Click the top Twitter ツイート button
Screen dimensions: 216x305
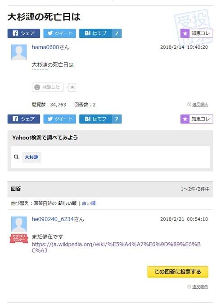click(x=59, y=33)
